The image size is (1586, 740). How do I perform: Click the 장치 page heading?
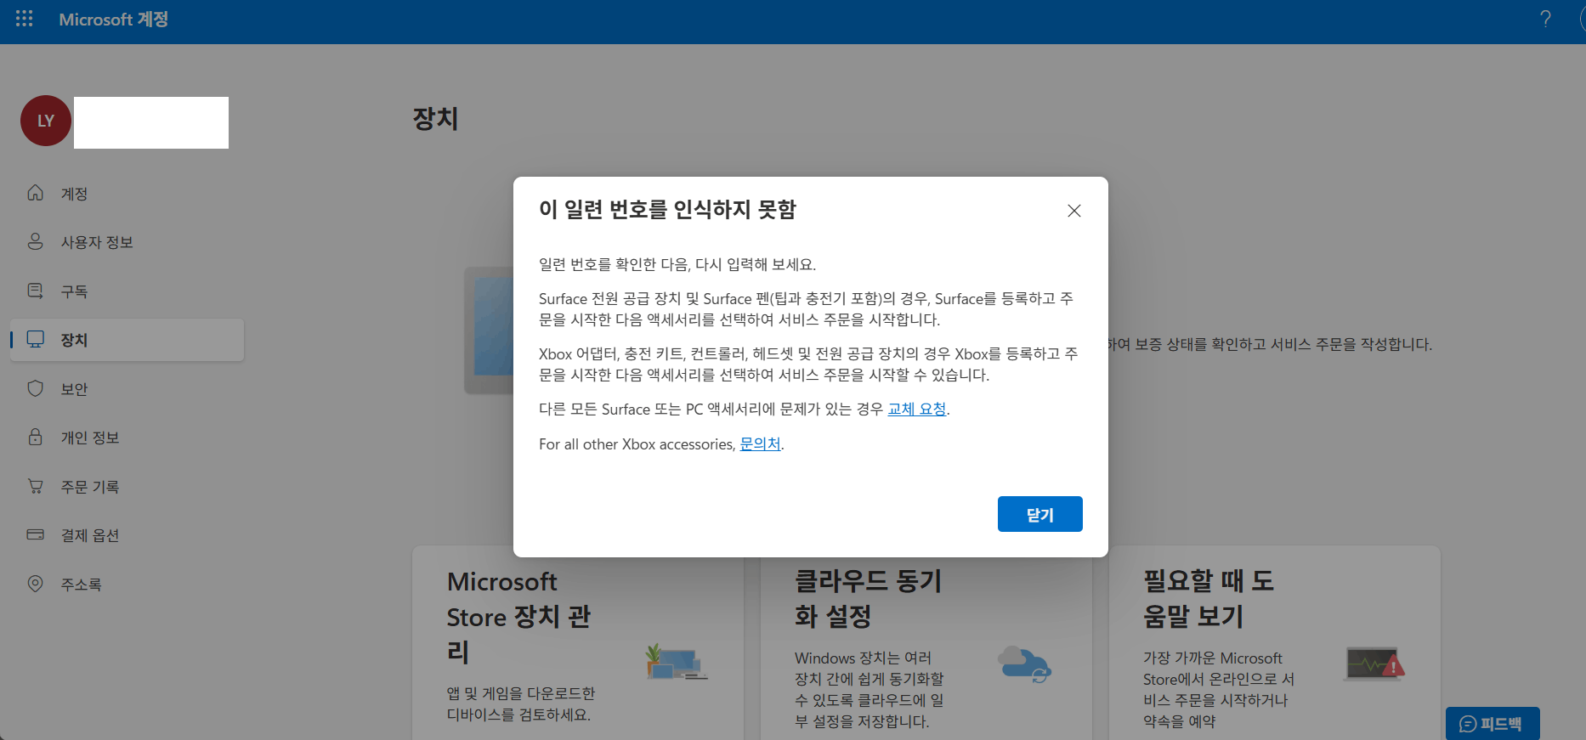pyautogui.click(x=435, y=118)
